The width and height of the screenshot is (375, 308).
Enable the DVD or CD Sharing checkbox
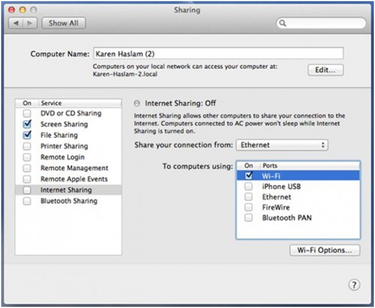27,113
